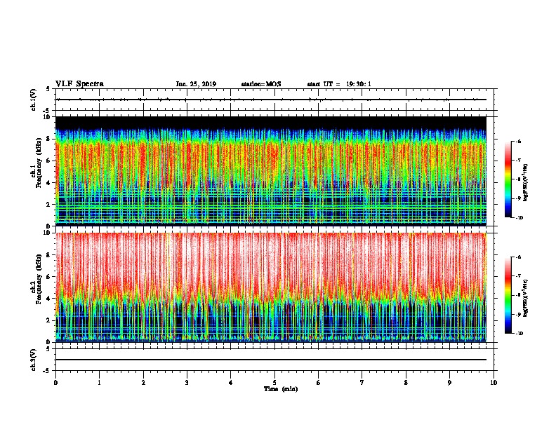Click time axis tick label "3"

point(187,383)
